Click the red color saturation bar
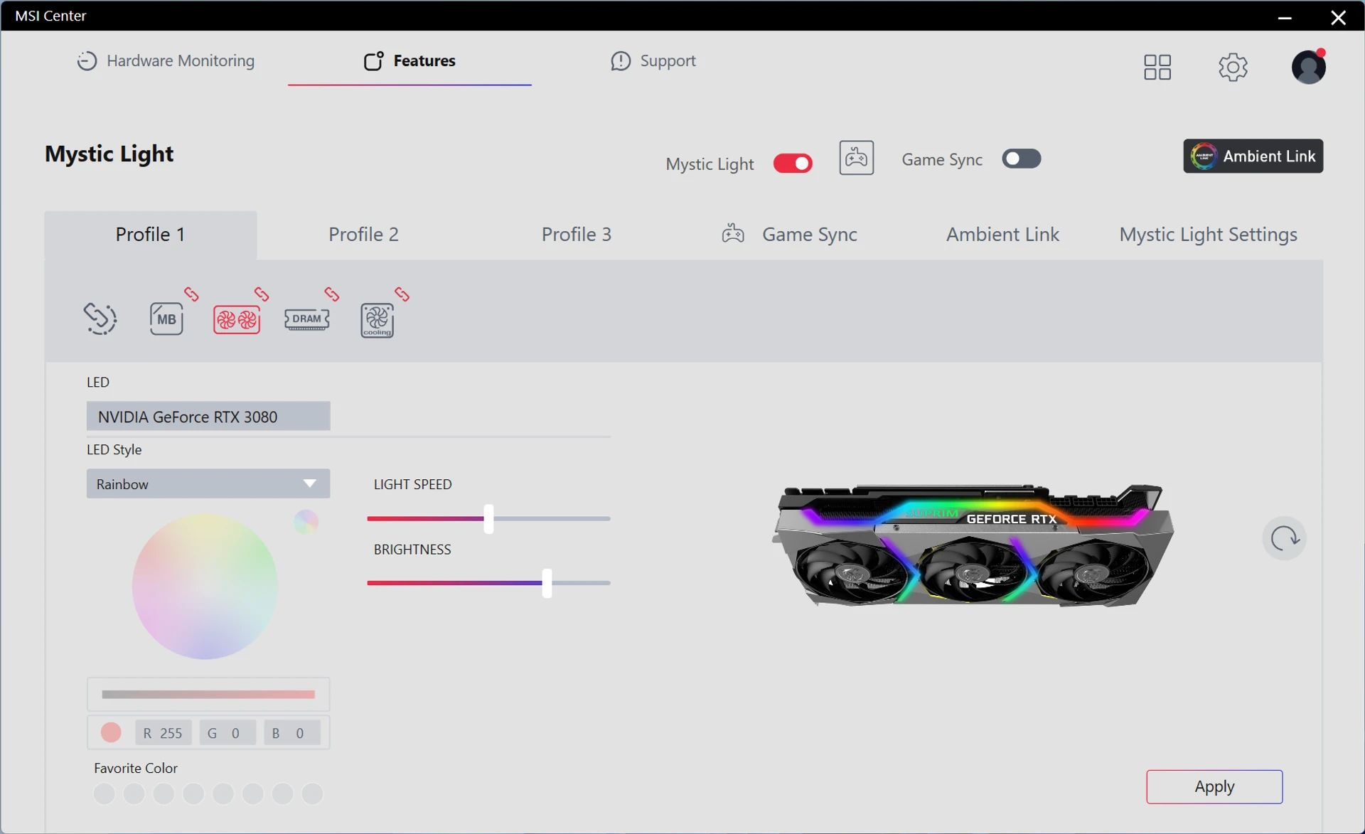Image resolution: width=1365 pixels, height=834 pixels. 208,695
